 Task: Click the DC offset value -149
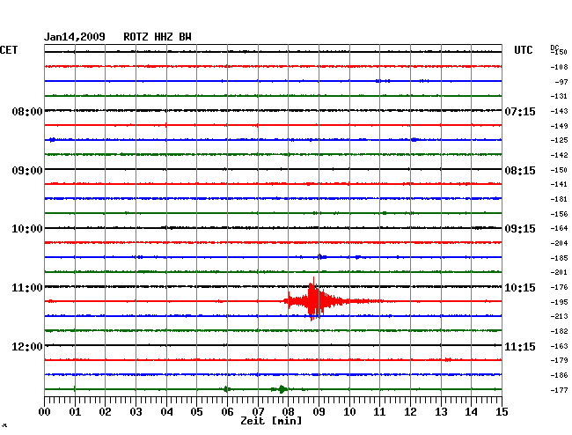(x=559, y=126)
